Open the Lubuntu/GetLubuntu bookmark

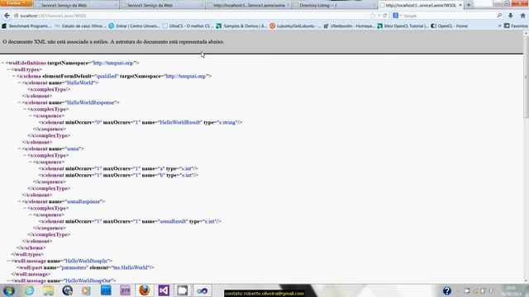coord(295,26)
